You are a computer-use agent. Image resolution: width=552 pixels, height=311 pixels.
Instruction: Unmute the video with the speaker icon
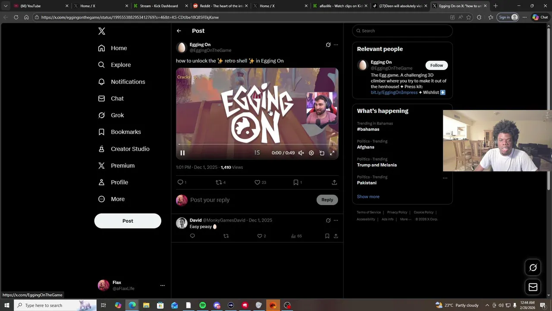click(x=301, y=153)
